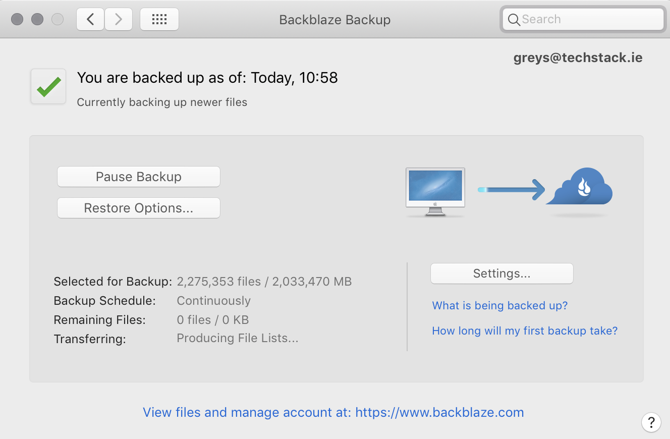Click the 'Continuously' schedule value
Viewport: 670px width, 439px height.
click(214, 301)
